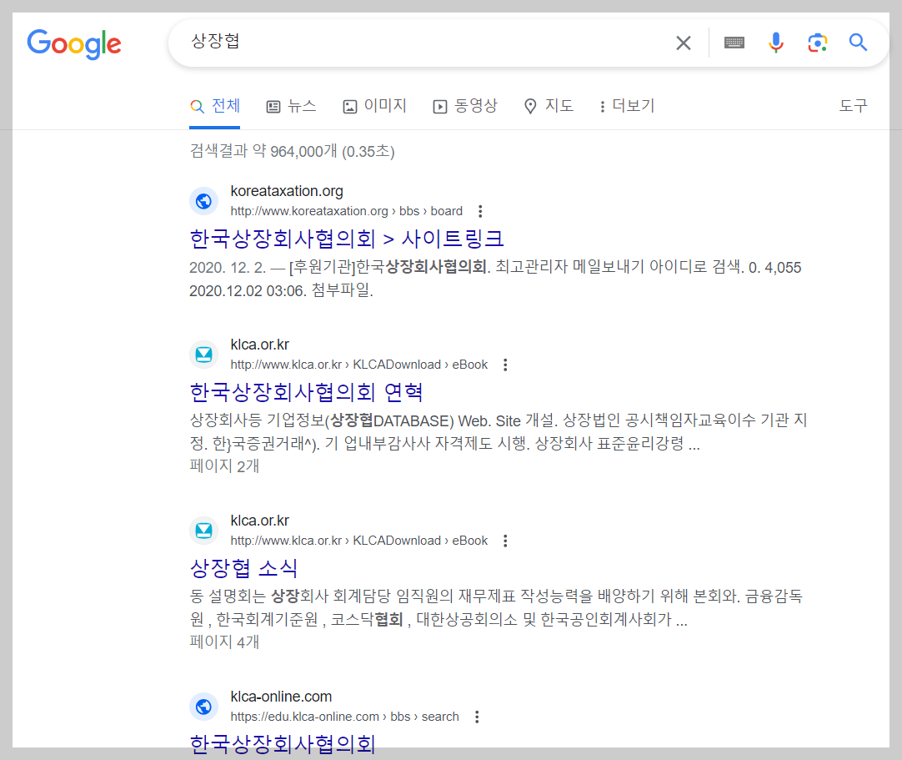Open the 동영상 tab

[x=465, y=106]
